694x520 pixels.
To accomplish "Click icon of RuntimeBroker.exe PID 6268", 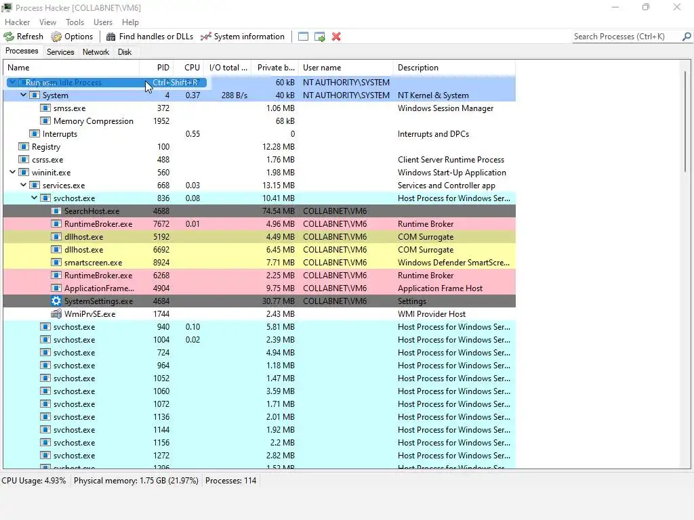I will click(56, 275).
